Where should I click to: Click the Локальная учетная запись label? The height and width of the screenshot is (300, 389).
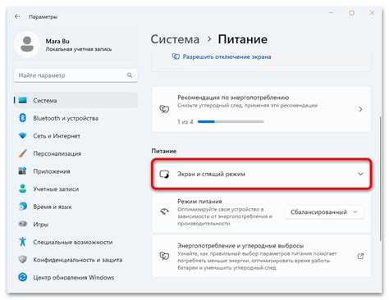coord(79,49)
